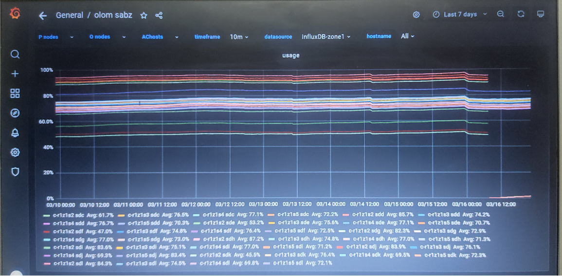This screenshot has height=276, width=562.
Task: Refresh the dashboard with the refresh icon
Action: [x=521, y=14]
